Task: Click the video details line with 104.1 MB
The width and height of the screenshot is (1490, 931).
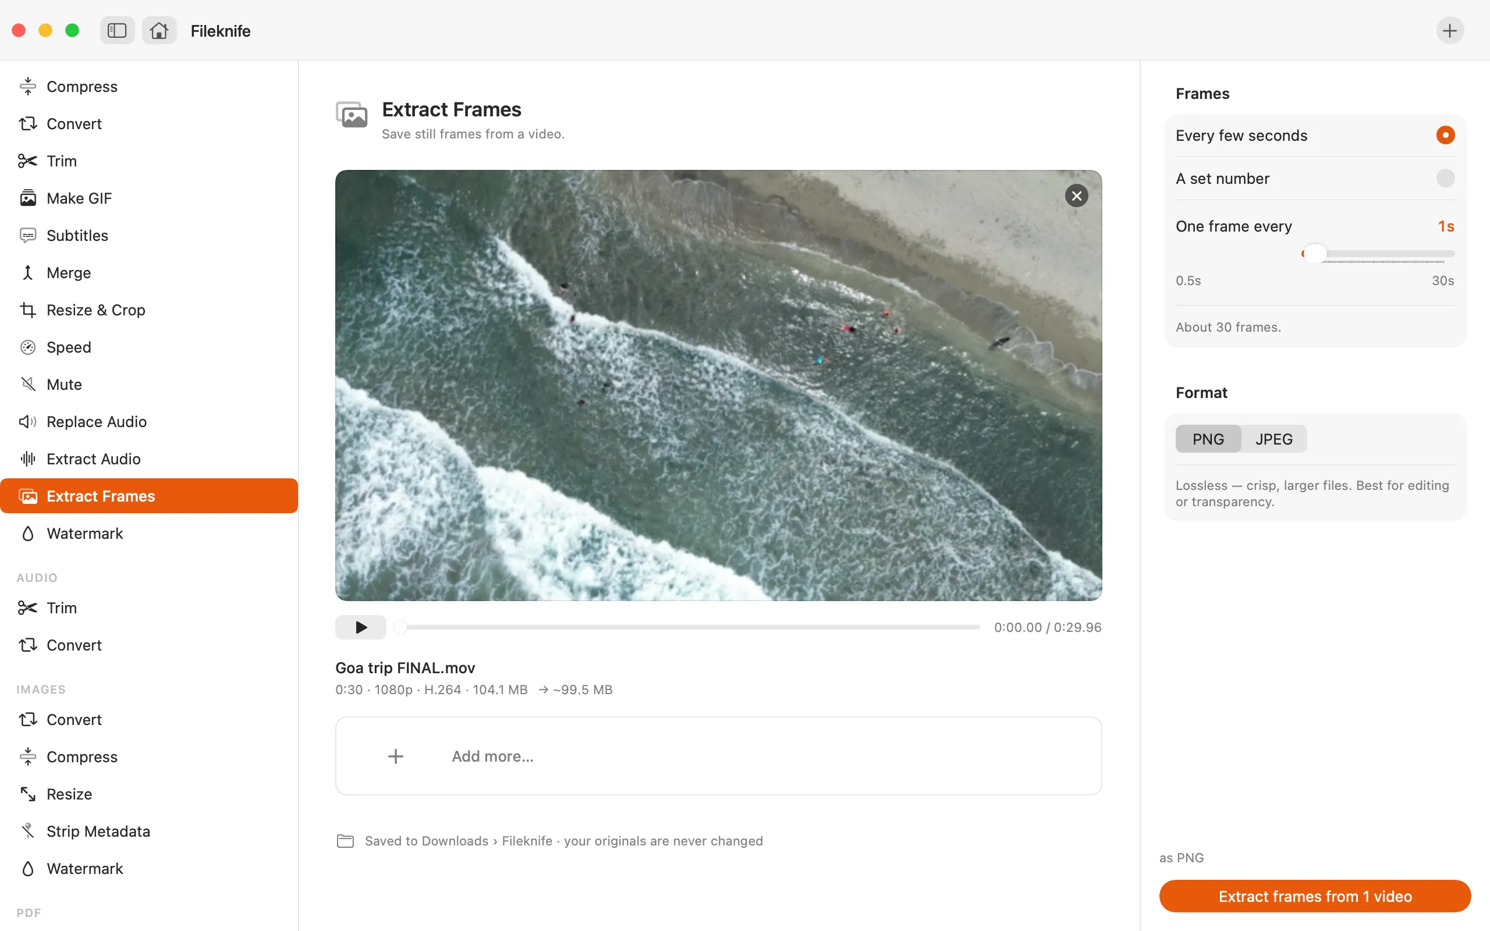Action: (x=473, y=690)
